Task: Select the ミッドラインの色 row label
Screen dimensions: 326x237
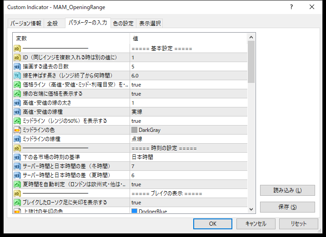Action: point(39,130)
